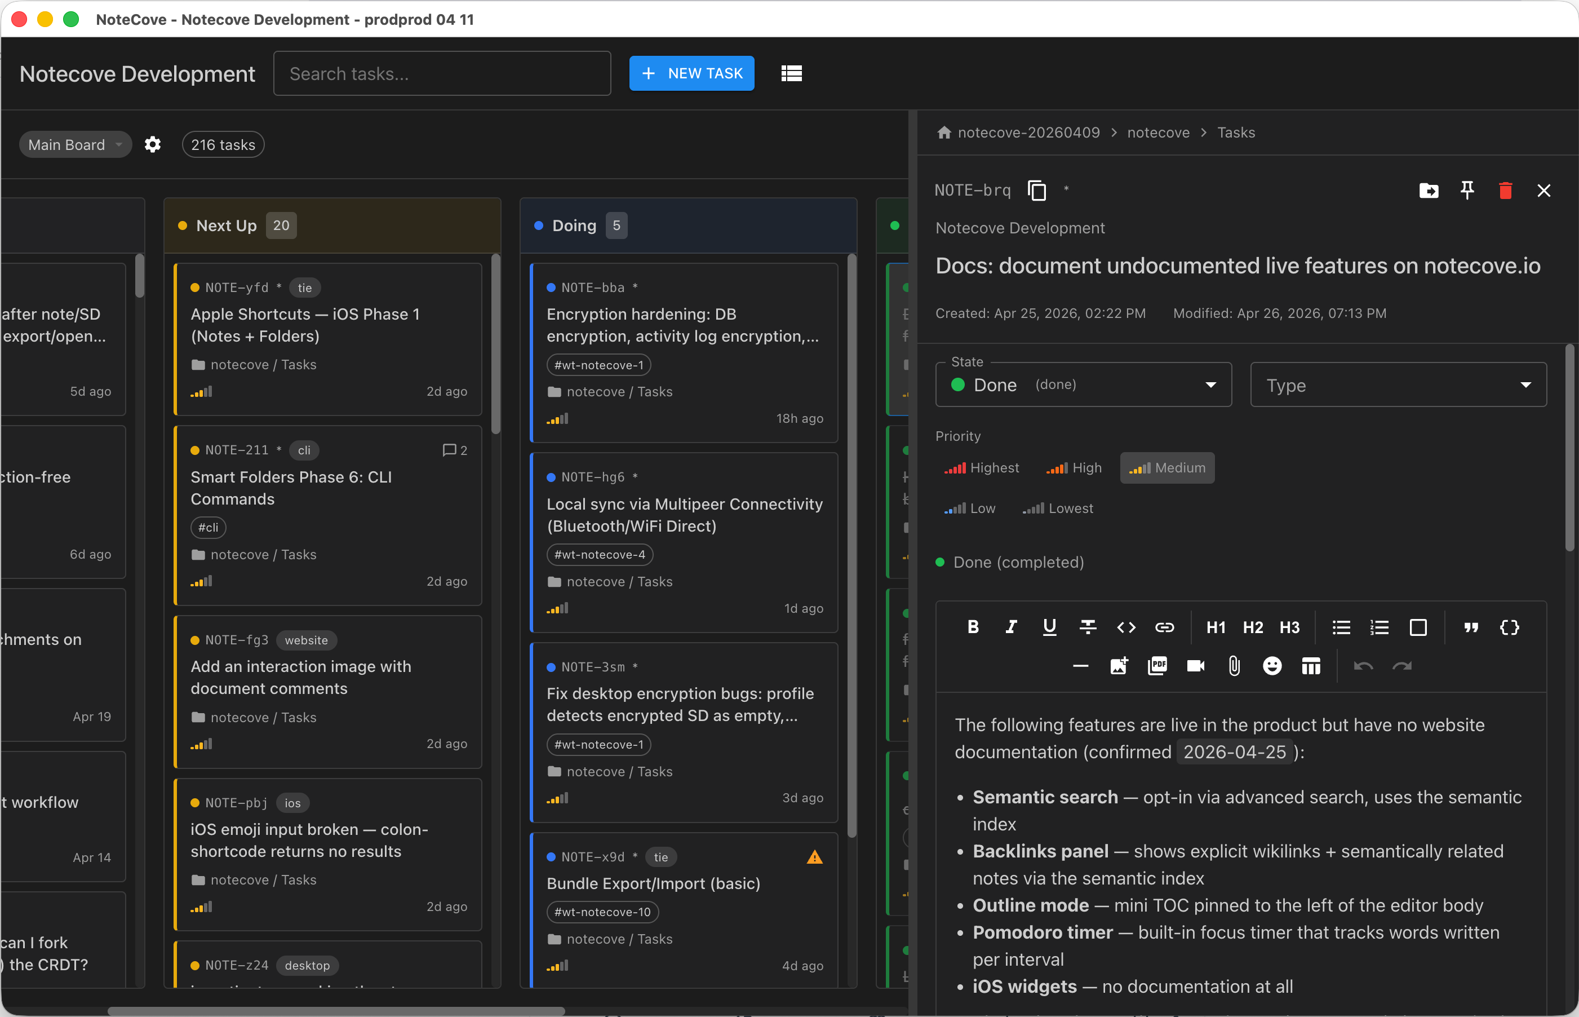View comments on NOTE-211 card
The height and width of the screenshot is (1017, 1579).
[x=455, y=450]
